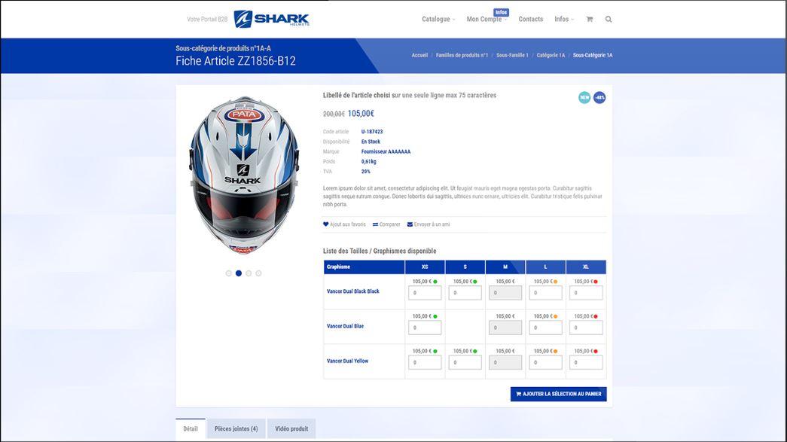The image size is (787, 442).
Task: Go to the Contacts page
Action: pos(530,19)
